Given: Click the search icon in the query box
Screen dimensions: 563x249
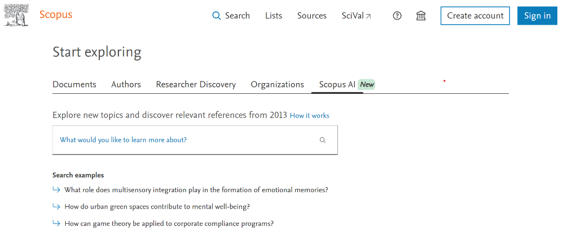Looking at the screenshot, I should tap(323, 140).
